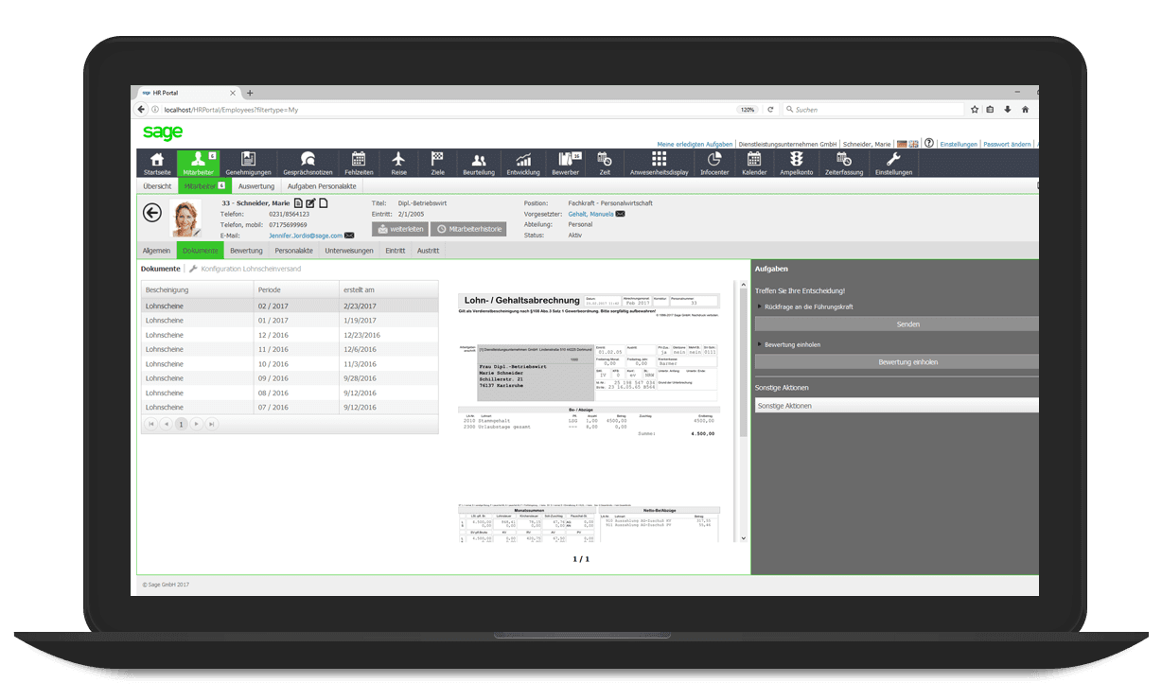Open the Kalender module
This screenshot has height=700, width=1162.
754,163
